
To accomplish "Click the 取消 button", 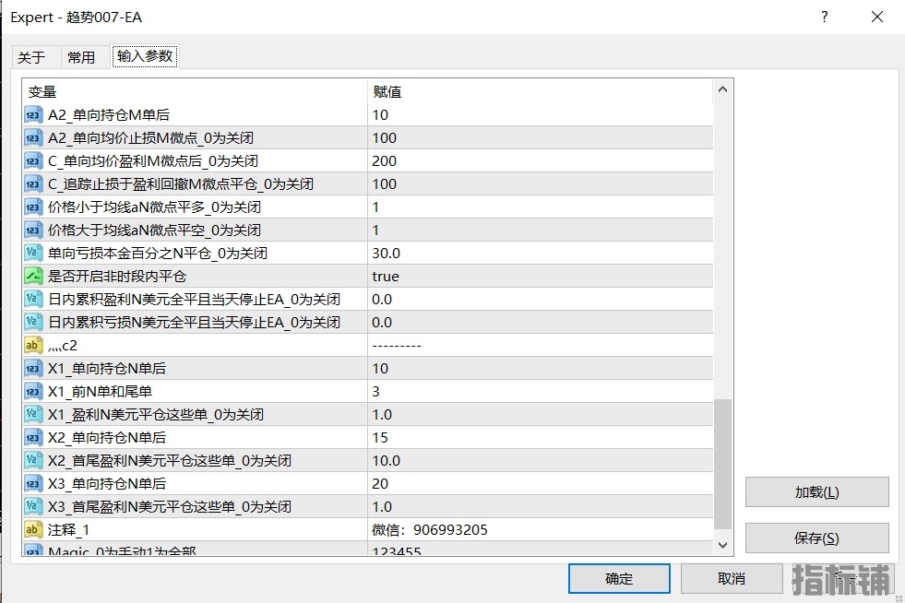I will tap(732, 578).
